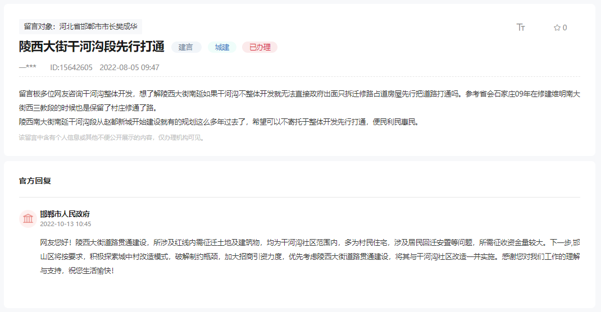Click the message ID:15642605
Image resolution: width=601 pixels, height=312 pixels.
(x=71, y=67)
